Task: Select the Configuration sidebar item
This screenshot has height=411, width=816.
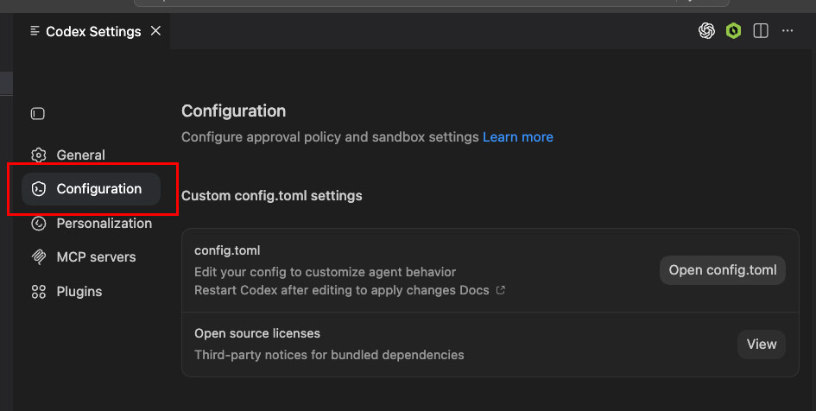Action: [x=91, y=189]
